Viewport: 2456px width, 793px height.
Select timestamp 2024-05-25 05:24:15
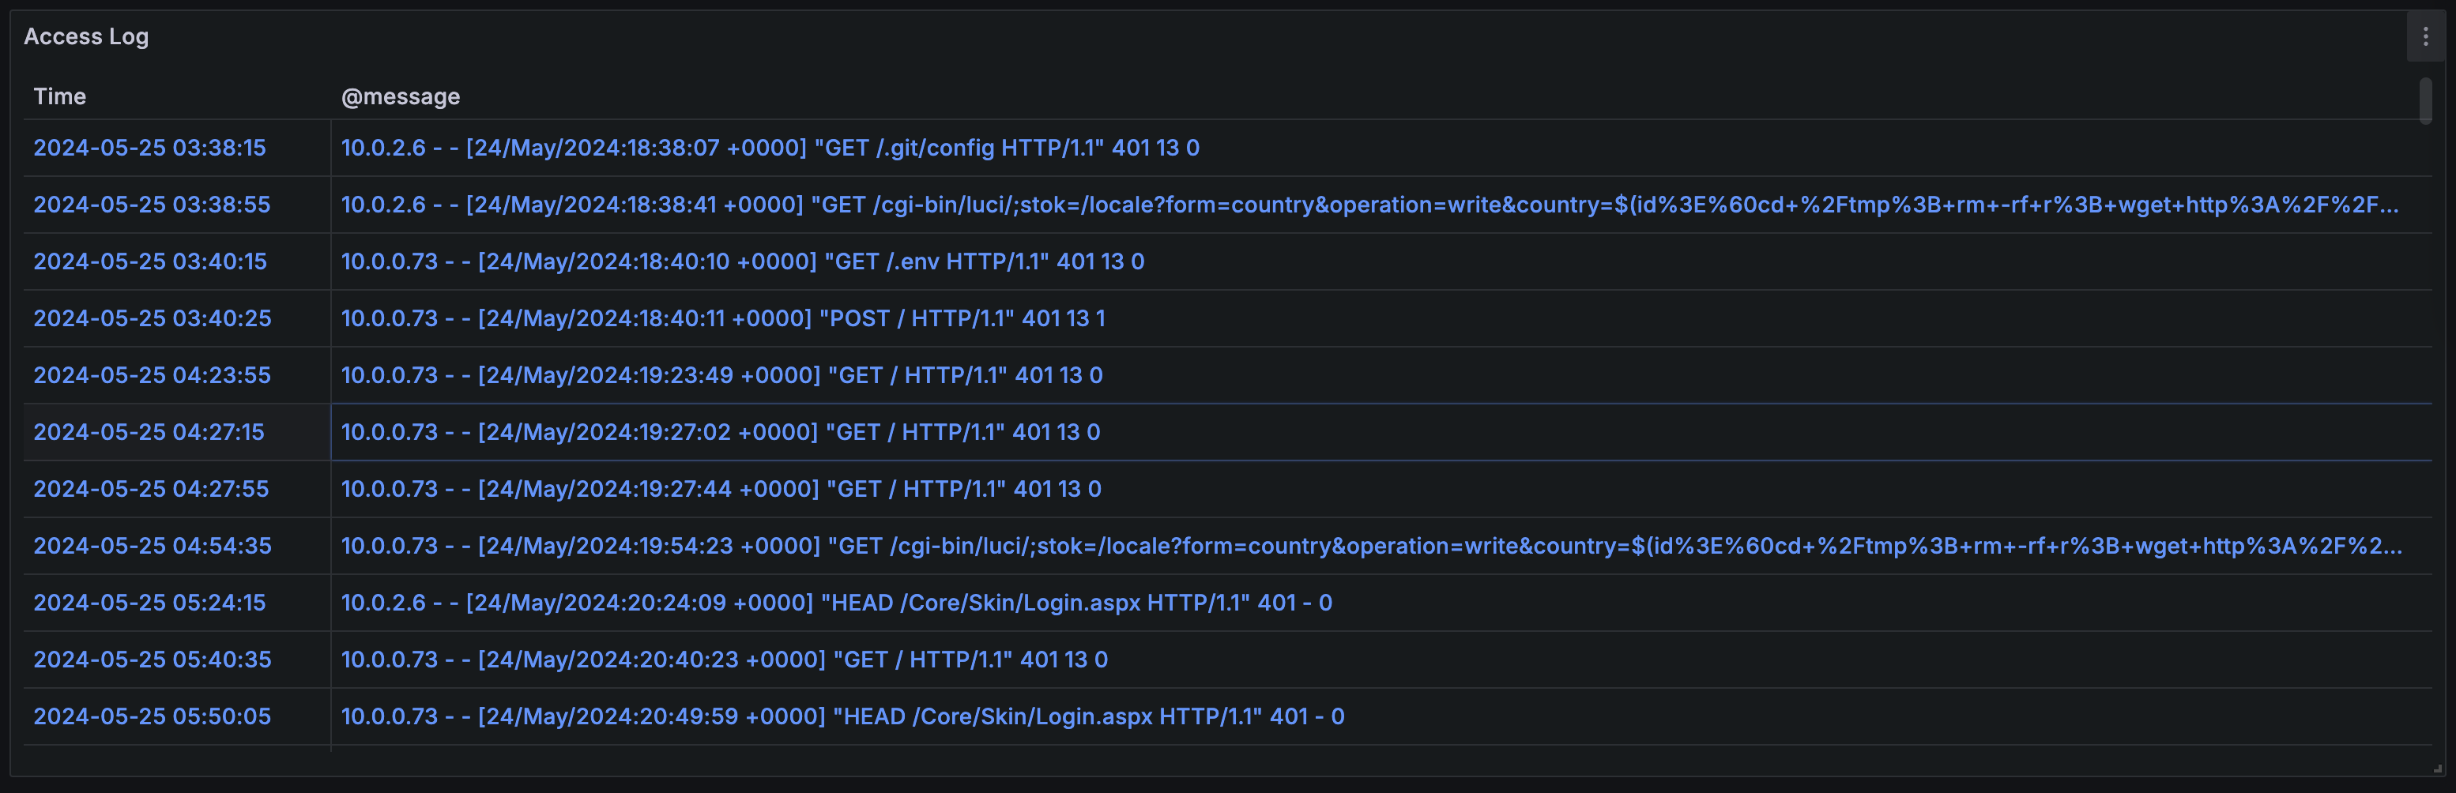pos(149,603)
